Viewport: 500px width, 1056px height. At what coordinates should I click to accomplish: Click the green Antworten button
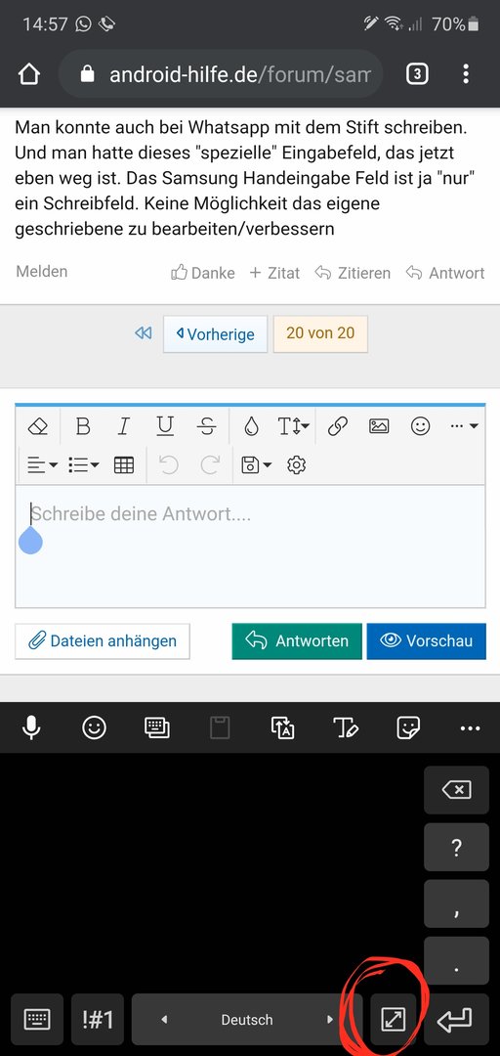297,641
